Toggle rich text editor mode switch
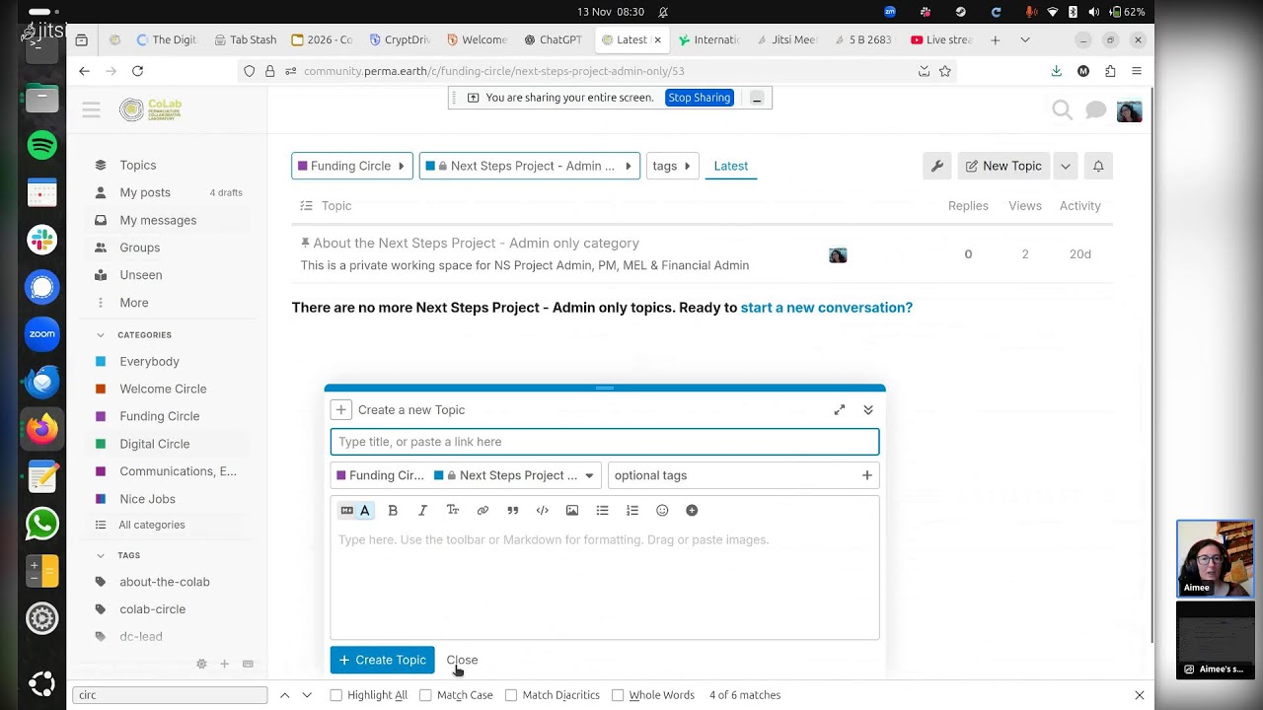Image resolution: width=1263 pixels, height=710 pixels. [355, 510]
